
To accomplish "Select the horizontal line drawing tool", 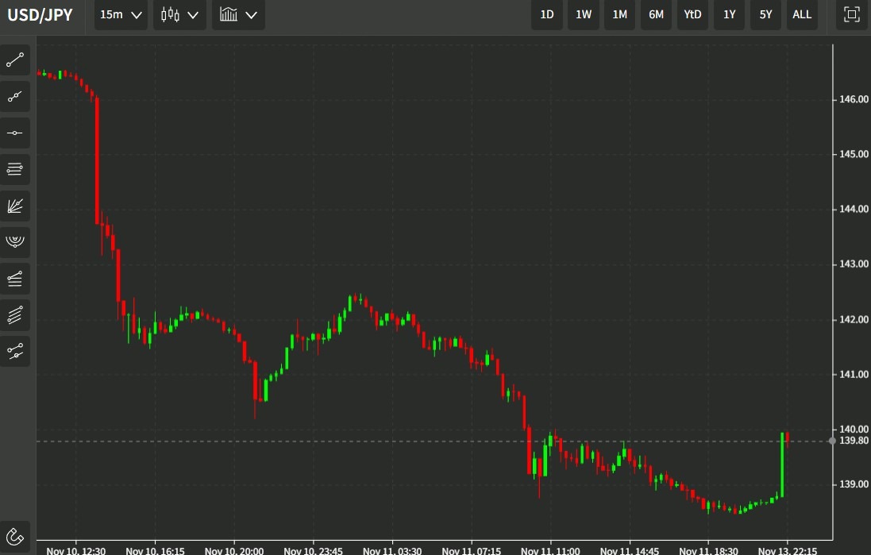I will tap(15, 133).
